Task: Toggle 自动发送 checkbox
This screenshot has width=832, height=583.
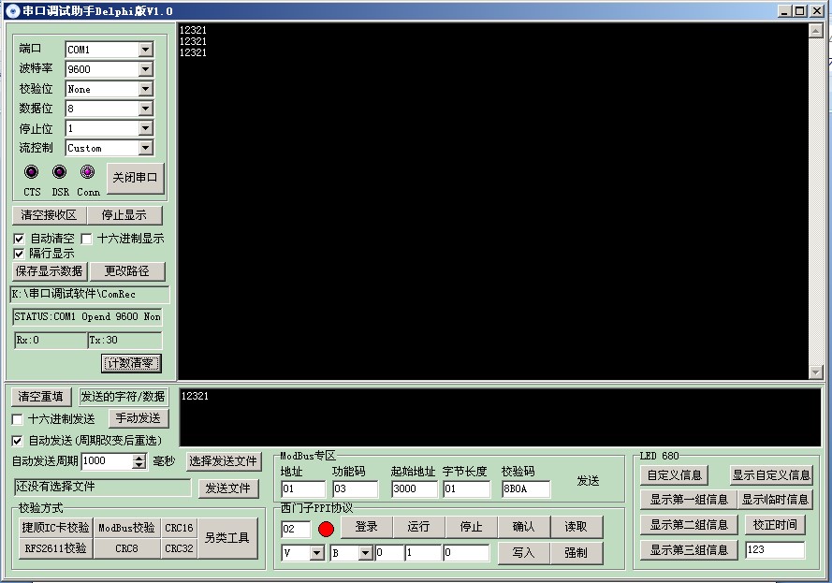Action: [17, 441]
